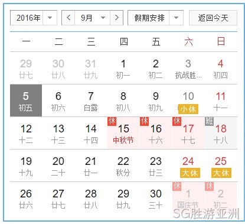The width and height of the screenshot is (245, 224).
Task: Open the 假期安排 holiday dropdown
Action: point(155,18)
